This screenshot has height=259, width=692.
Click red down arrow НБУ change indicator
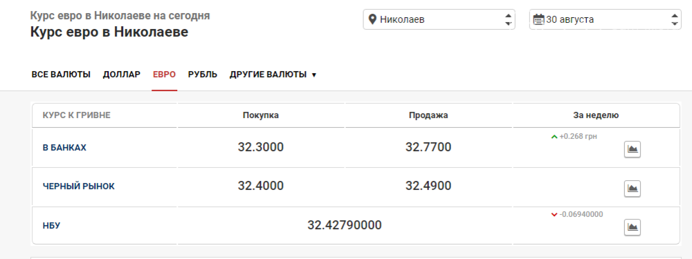point(554,215)
